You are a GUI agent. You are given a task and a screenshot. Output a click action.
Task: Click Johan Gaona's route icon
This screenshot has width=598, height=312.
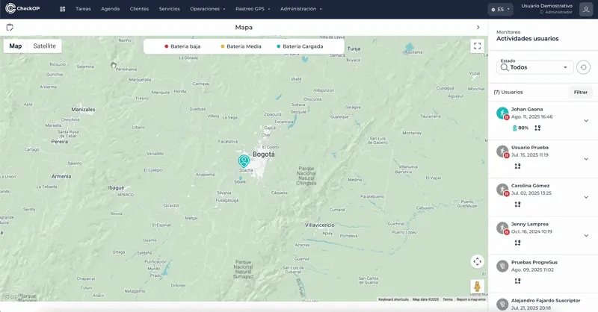537,128
